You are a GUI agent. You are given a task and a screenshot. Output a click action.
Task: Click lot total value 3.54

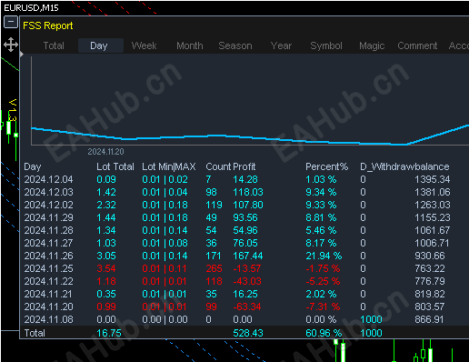pos(106,268)
